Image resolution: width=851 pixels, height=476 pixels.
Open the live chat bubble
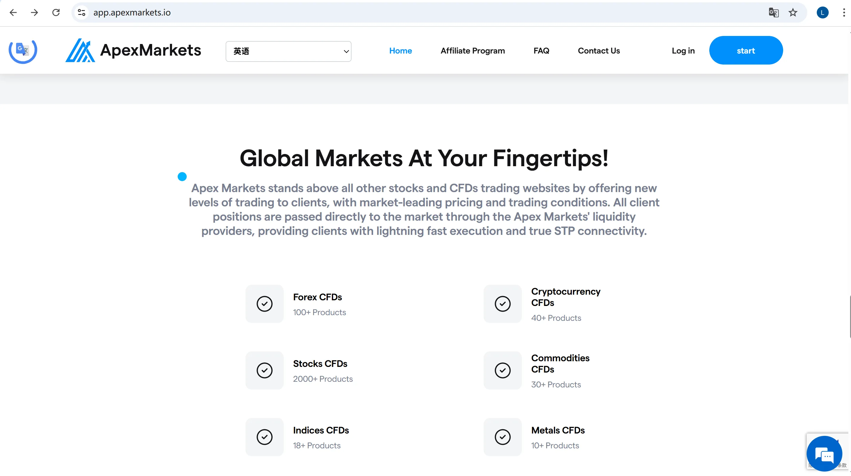(824, 454)
